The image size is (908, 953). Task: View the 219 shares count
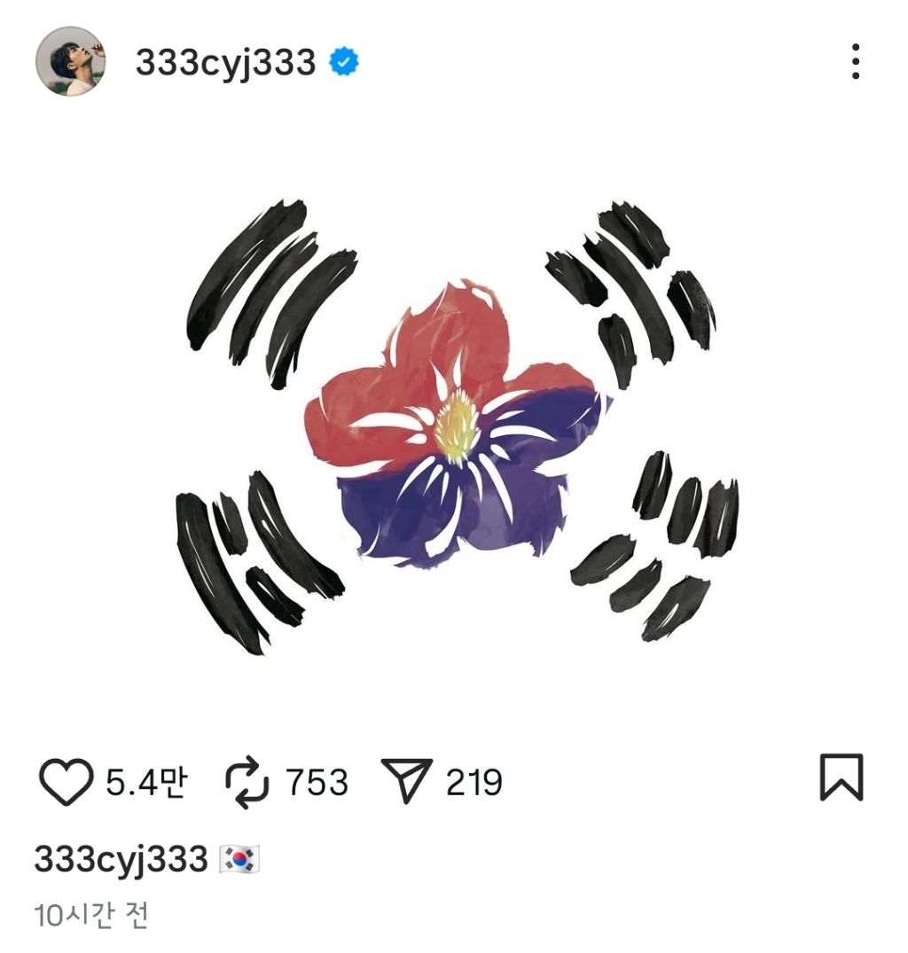(x=474, y=782)
